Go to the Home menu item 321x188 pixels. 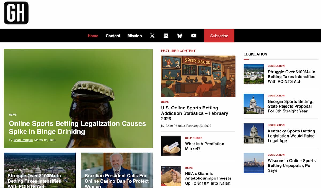pyautogui.click(x=93, y=36)
